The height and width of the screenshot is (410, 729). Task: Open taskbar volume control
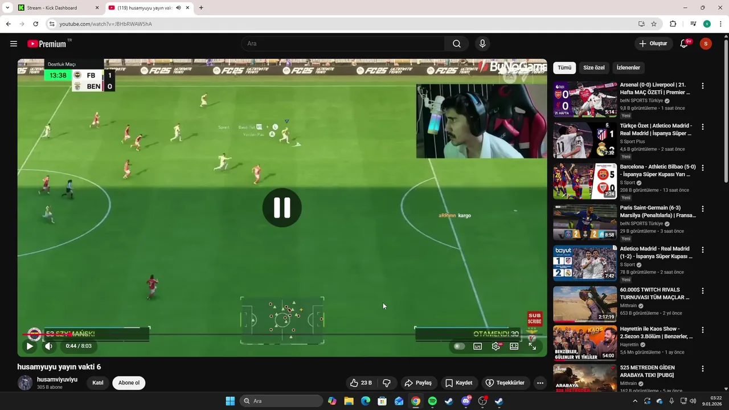pyautogui.click(x=693, y=401)
